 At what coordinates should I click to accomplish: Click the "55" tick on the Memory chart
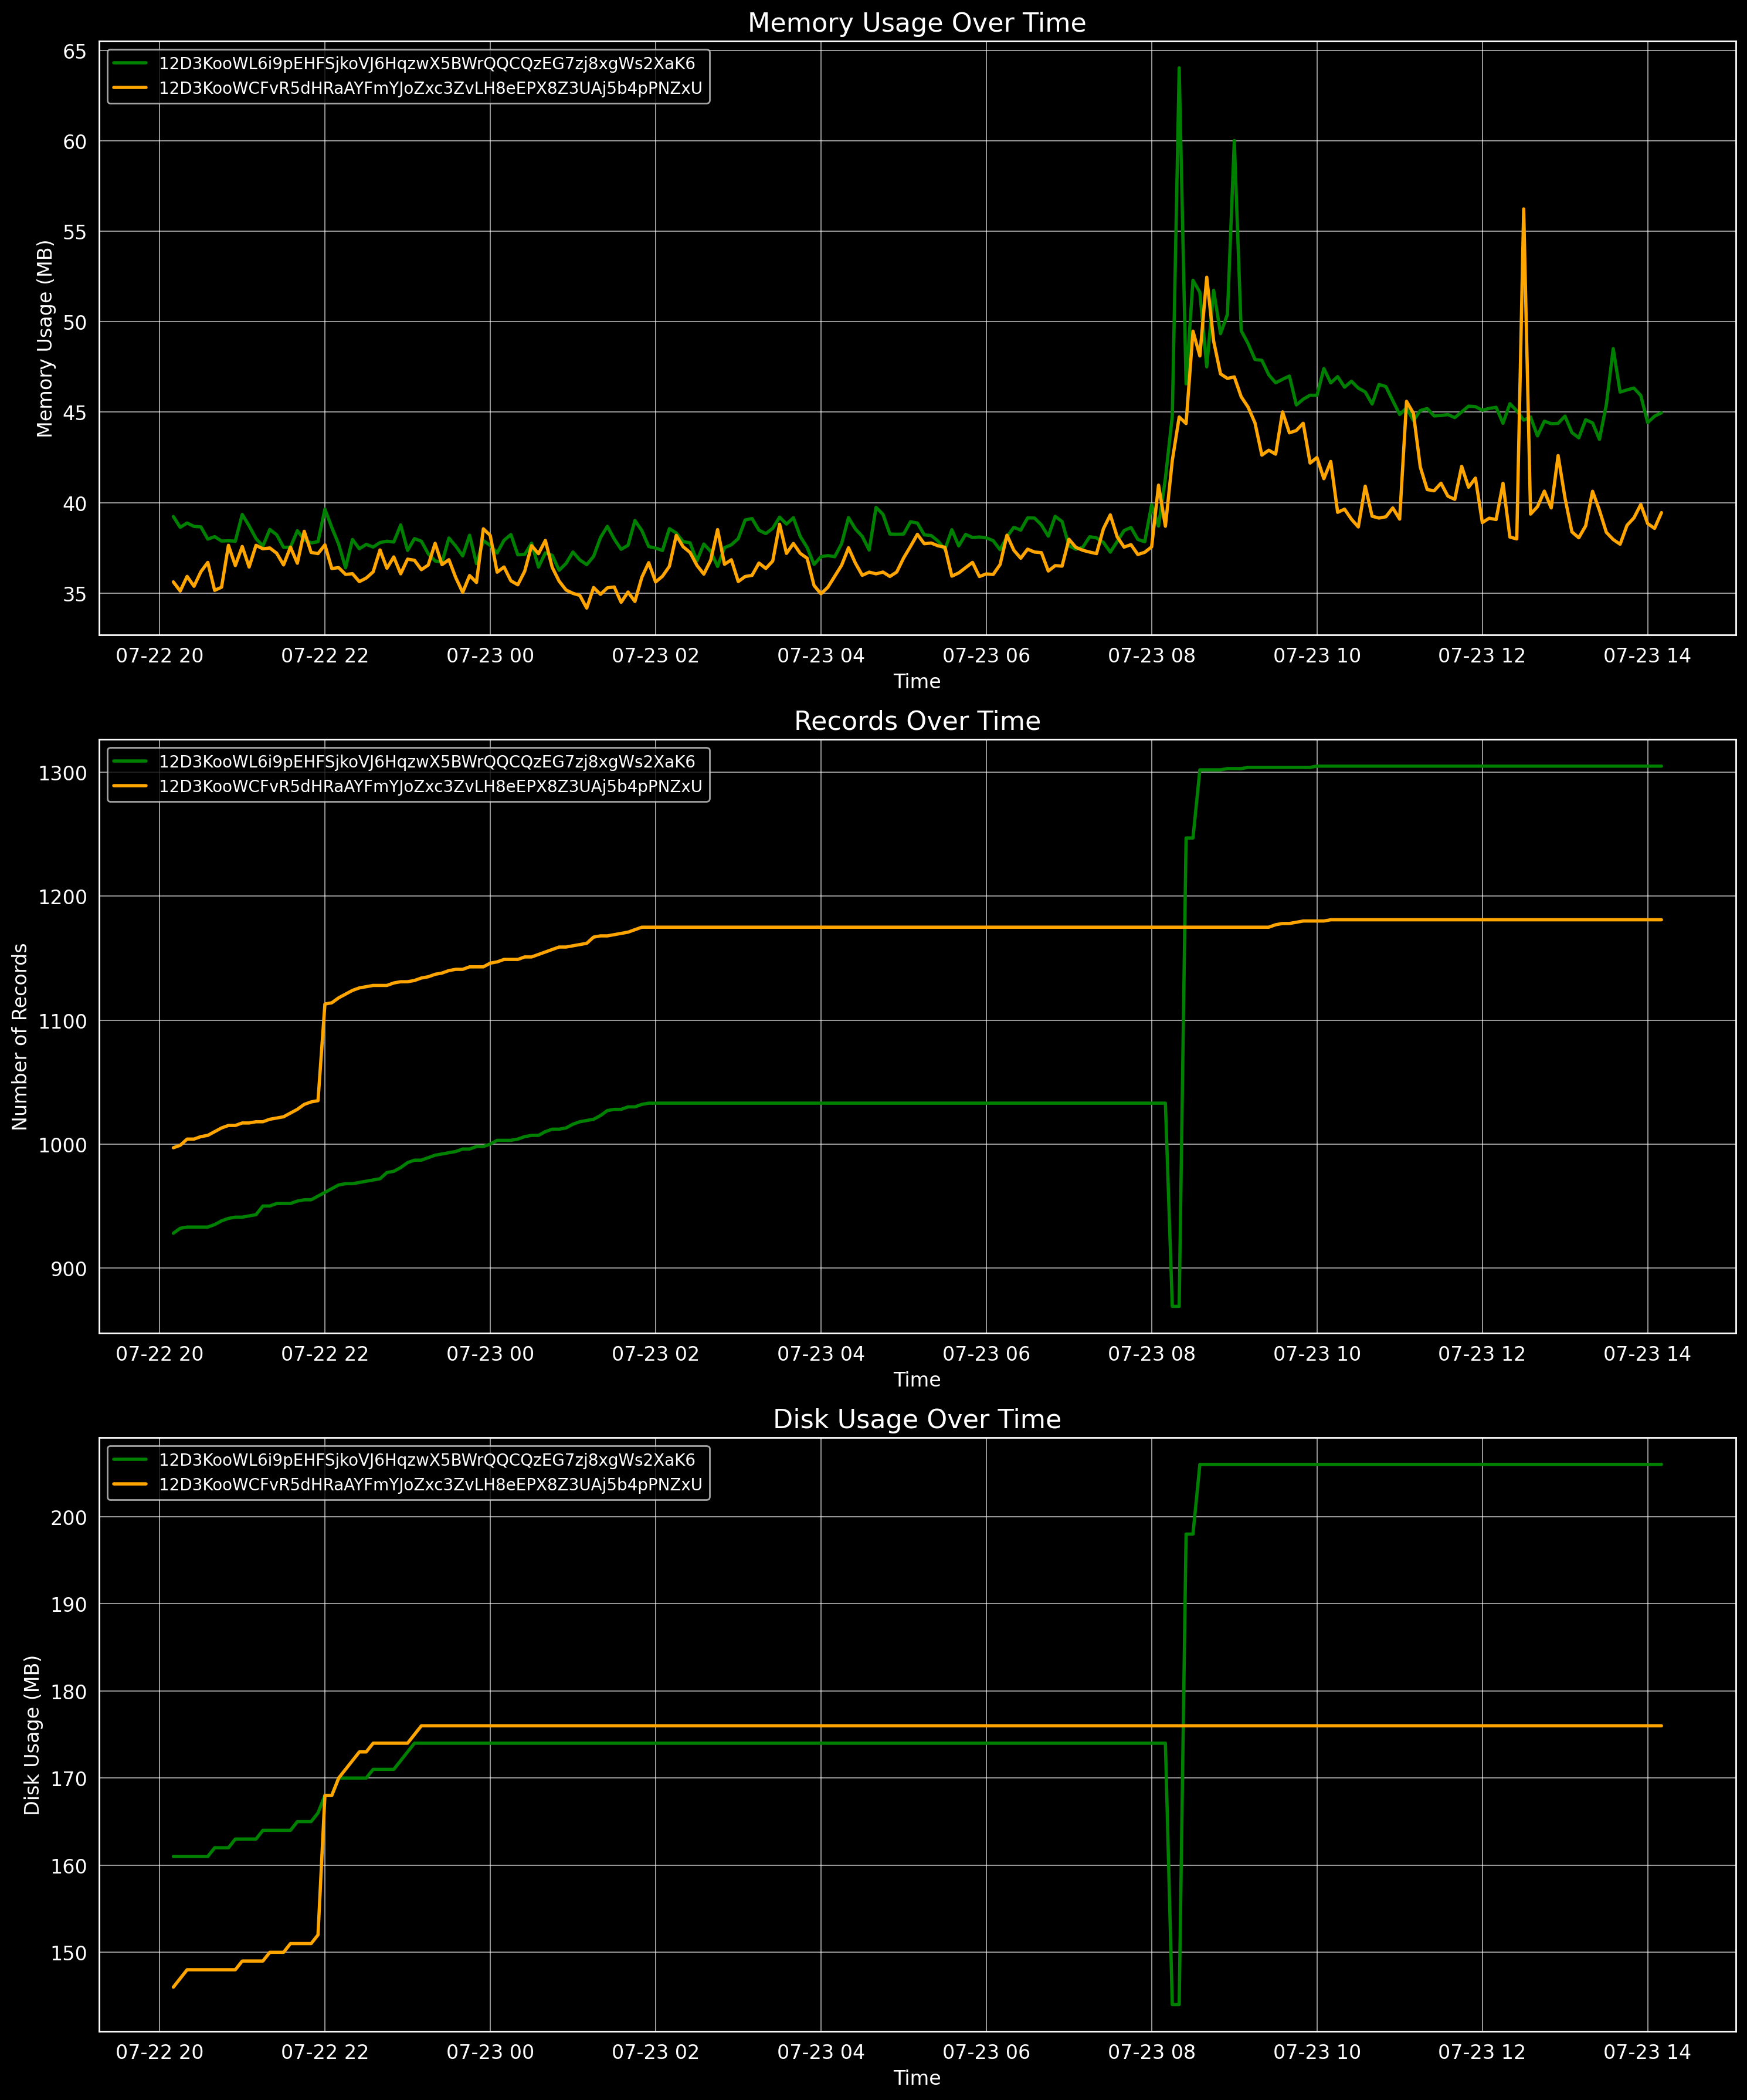click(75, 232)
